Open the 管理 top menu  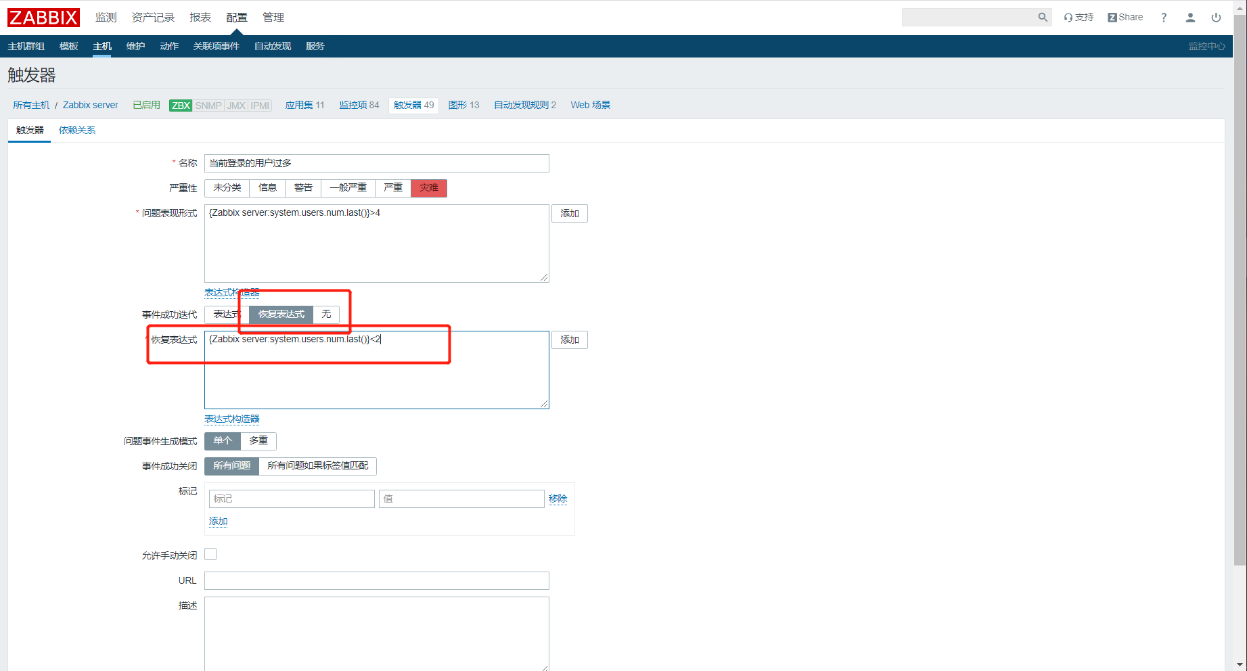pos(273,18)
